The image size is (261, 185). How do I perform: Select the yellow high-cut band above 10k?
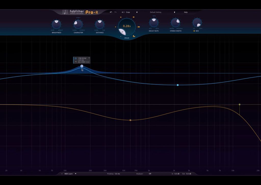pos(240,104)
